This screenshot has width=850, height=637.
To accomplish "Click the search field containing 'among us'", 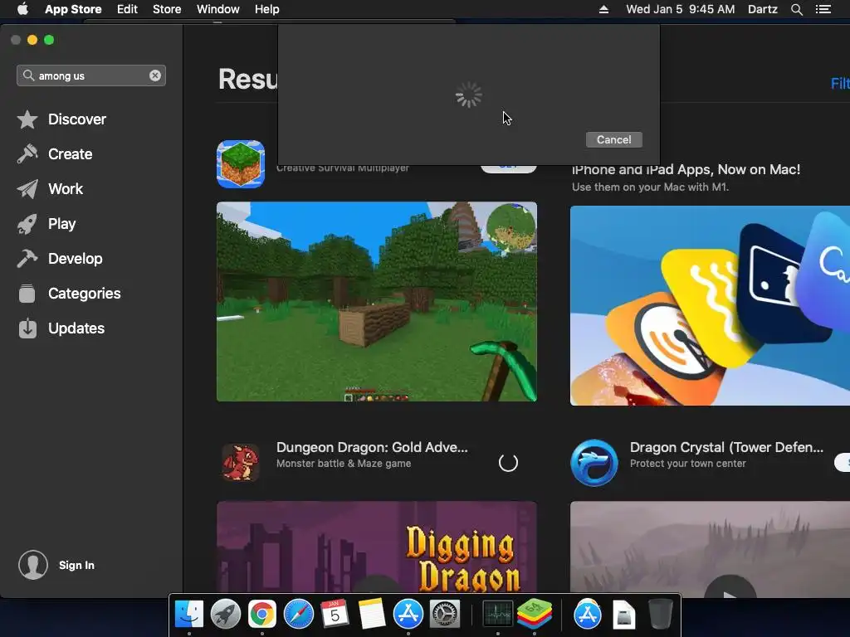I will 91,75.
